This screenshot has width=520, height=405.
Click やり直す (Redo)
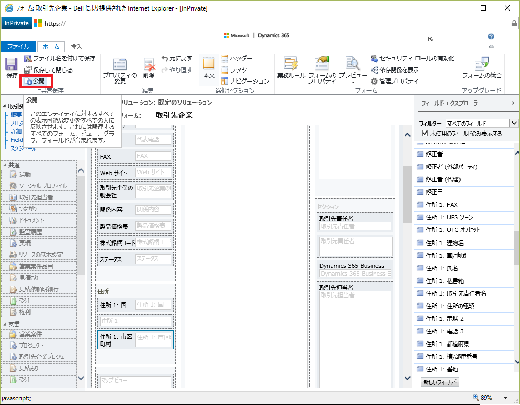point(177,70)
